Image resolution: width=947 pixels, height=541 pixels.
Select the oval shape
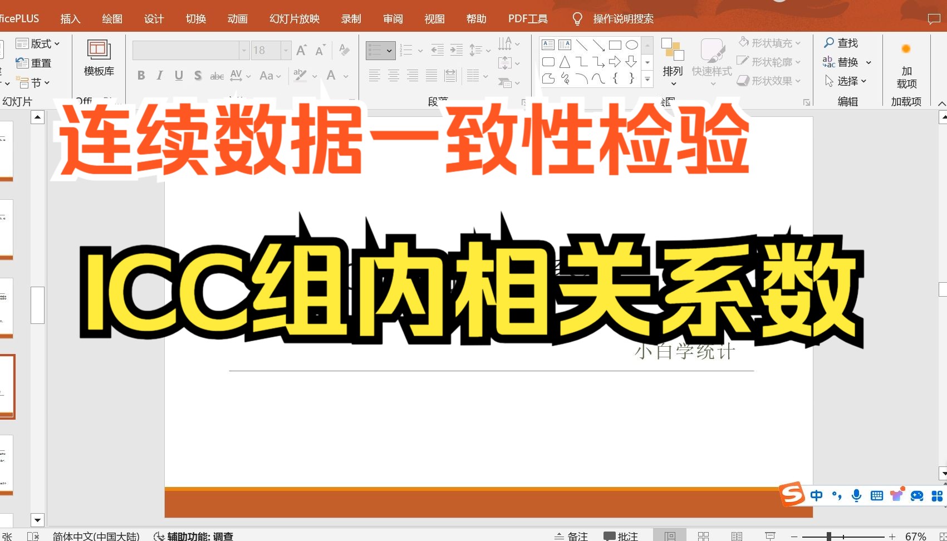(x=632, y=45)
